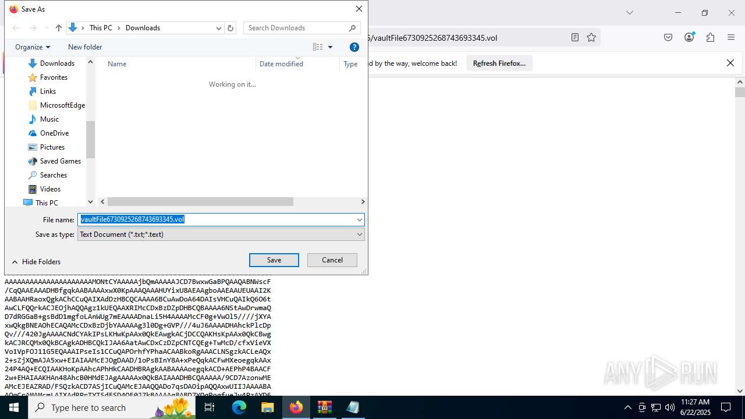Open Firefox application hamburger menu

coord(731,37)
